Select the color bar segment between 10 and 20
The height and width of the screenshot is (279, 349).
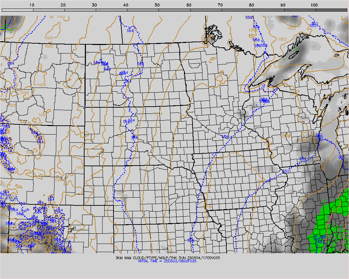click(49, 10)
